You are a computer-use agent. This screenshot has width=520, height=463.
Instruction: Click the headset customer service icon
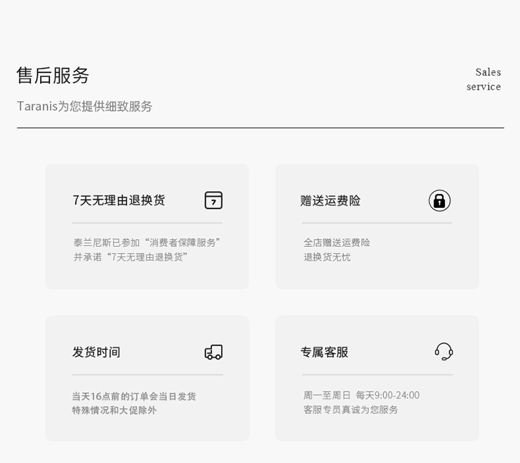(x=444, y=351)
